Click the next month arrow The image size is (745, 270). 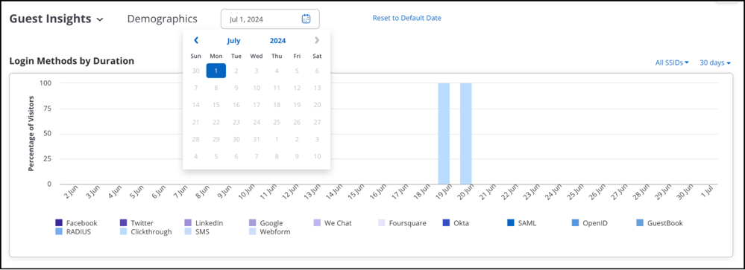pos(318,40)
